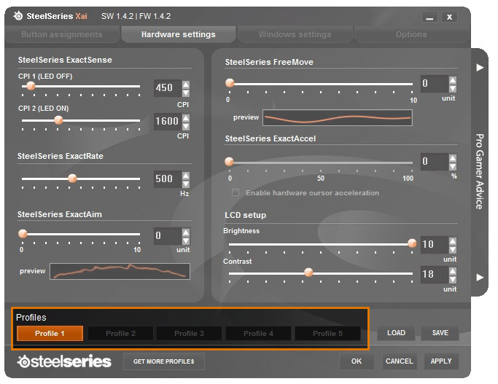
Task: Click the ExactAim slider handle
Action: (23, 234)
